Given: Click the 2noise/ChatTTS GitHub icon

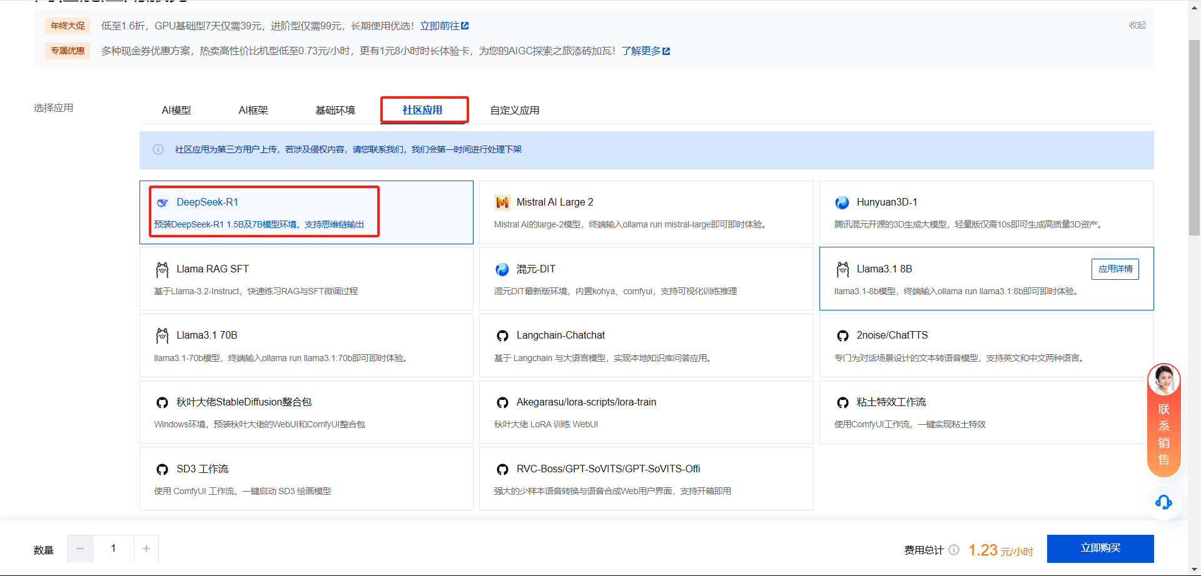Looking at the screenshot, I should coord(843,336).
